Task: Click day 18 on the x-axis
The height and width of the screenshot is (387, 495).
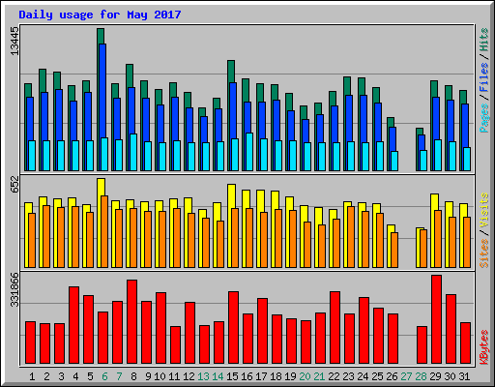Action: (276, 376)
